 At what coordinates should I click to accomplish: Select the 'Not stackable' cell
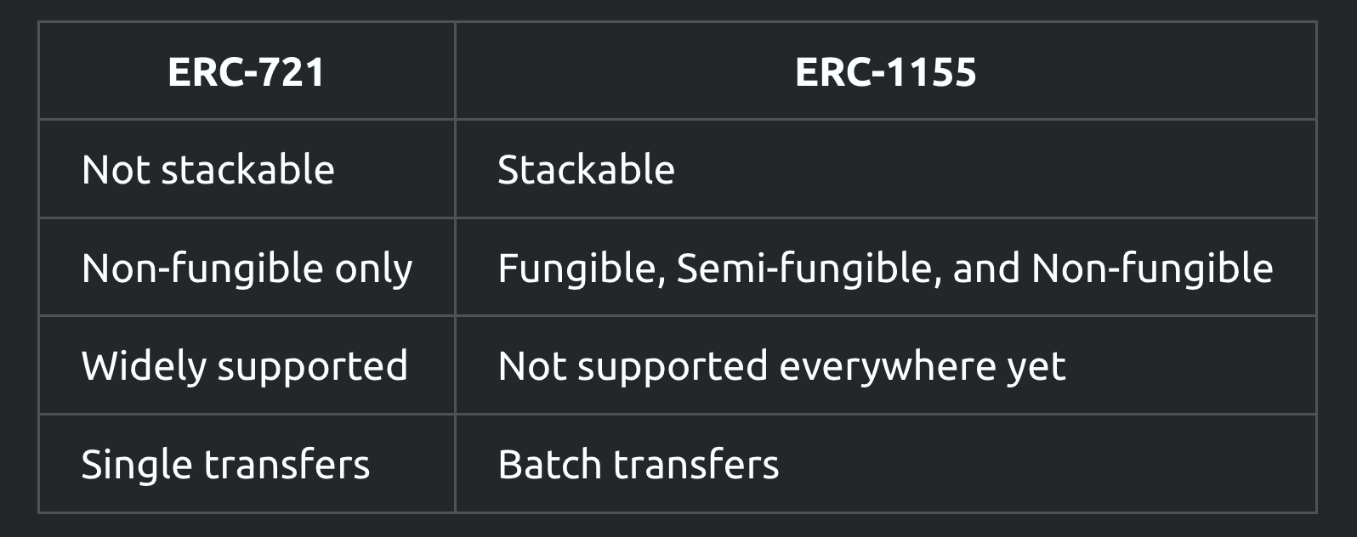(x=247, y=169)
